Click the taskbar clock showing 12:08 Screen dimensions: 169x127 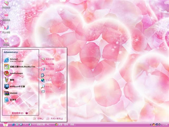tap(165, 125)
